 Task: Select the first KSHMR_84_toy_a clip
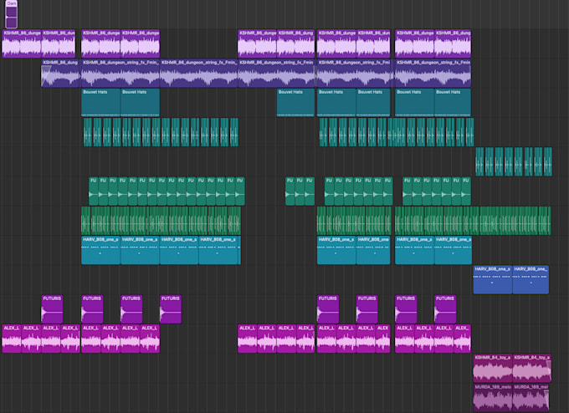(492, 368)
